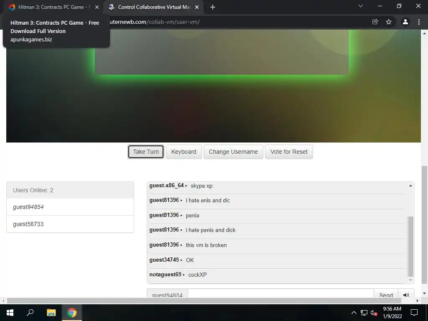Open the tab search chevron dropdown
This screenshot has width=428, height=321.
[x=361, y=6]
